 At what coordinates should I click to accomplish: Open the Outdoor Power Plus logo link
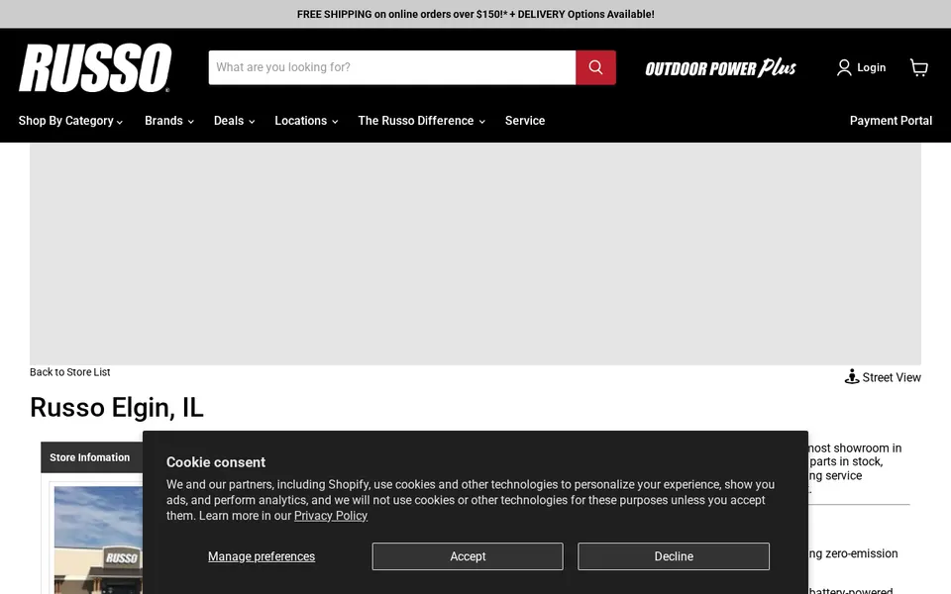tap(720, 68)
